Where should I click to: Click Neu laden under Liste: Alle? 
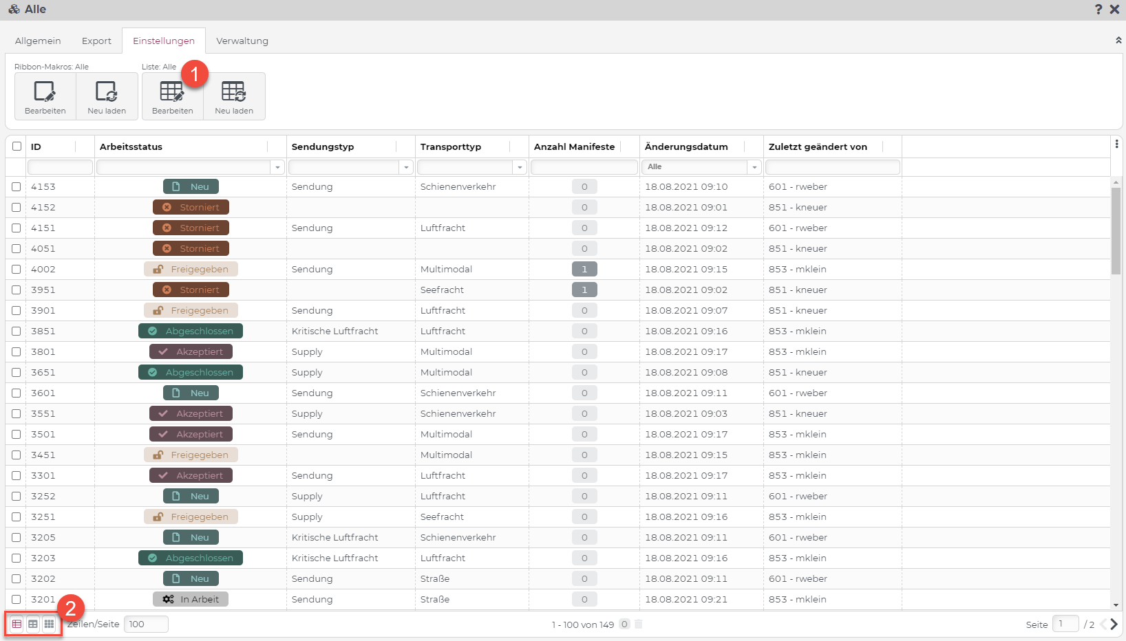(x=234, y=96)
